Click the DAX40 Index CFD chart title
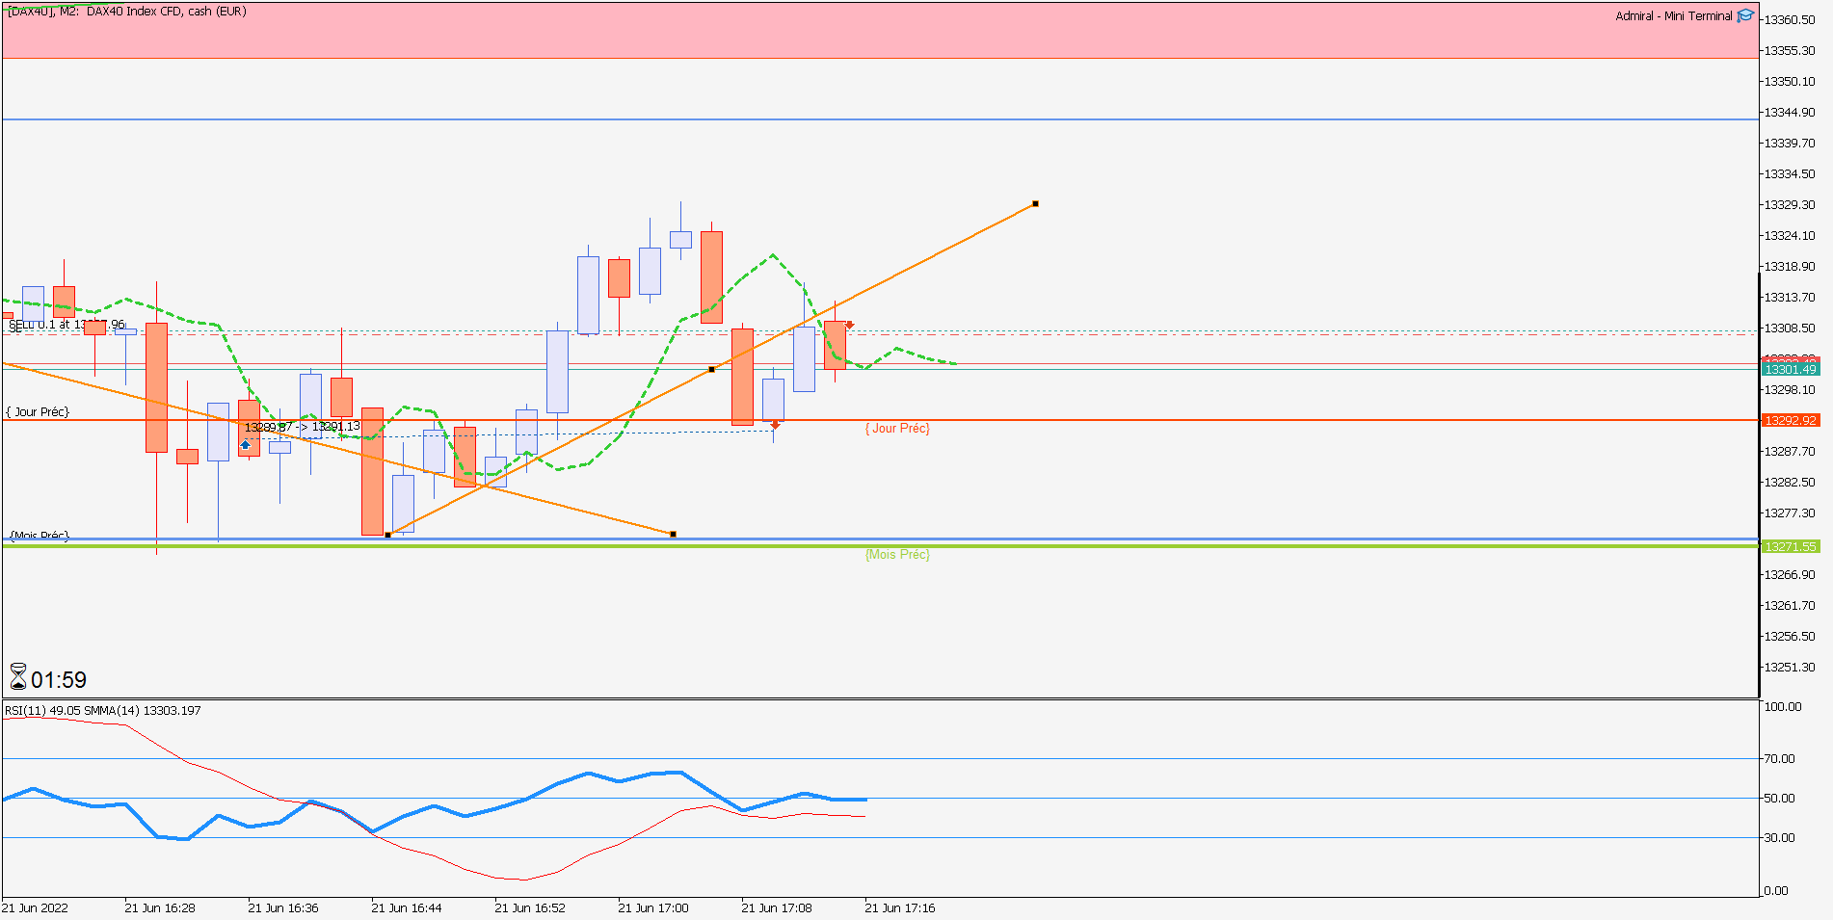 [126, 12]
